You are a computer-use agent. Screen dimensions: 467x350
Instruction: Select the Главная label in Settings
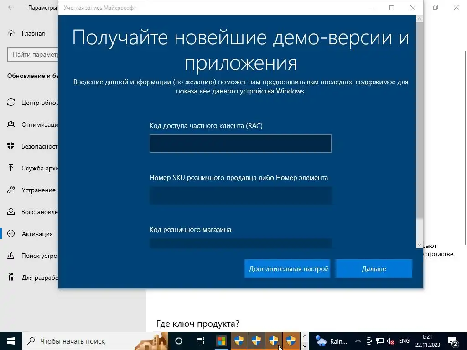(x=33, y=33)
